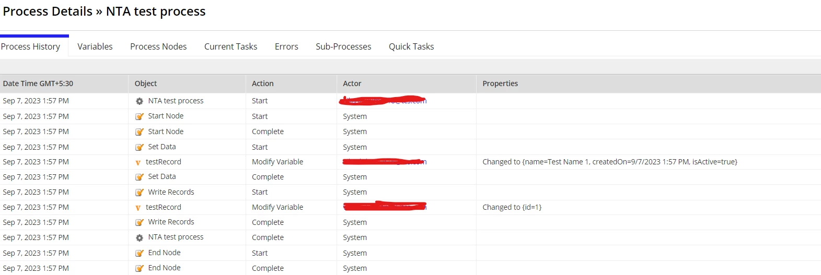
Task: Open the Write Records Start link
Action: pos(171,192)
